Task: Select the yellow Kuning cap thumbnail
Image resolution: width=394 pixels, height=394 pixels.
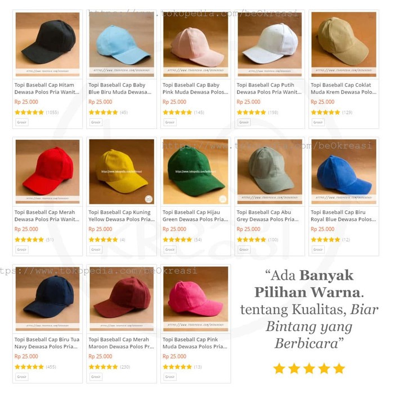Action: pos(122,172)
